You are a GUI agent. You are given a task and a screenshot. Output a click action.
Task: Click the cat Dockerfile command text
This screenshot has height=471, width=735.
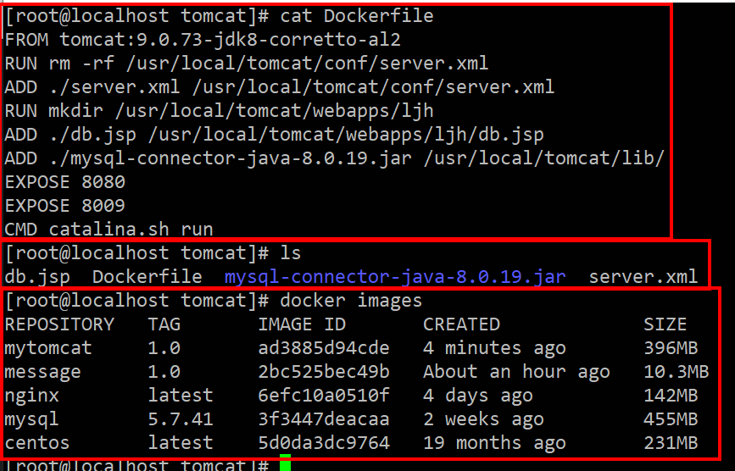357,16
